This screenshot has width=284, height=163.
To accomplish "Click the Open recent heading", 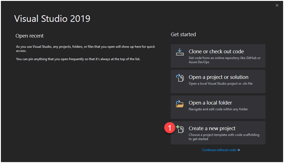I will pos(29,36).
